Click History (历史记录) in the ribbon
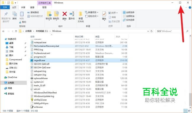192x113 pixels. pyautogui.click(x=114, y=22)
